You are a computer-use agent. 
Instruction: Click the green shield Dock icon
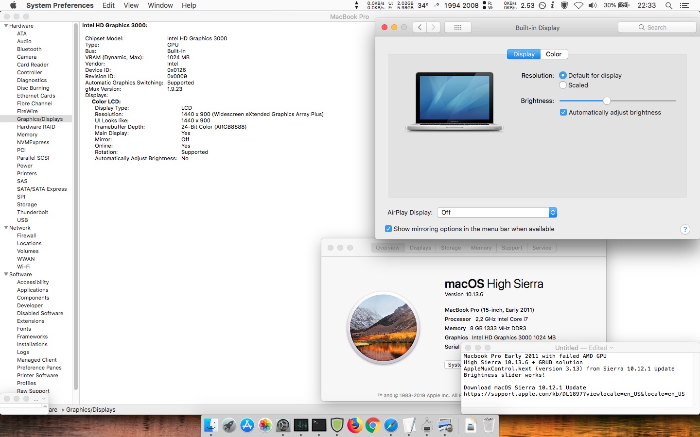337,425
